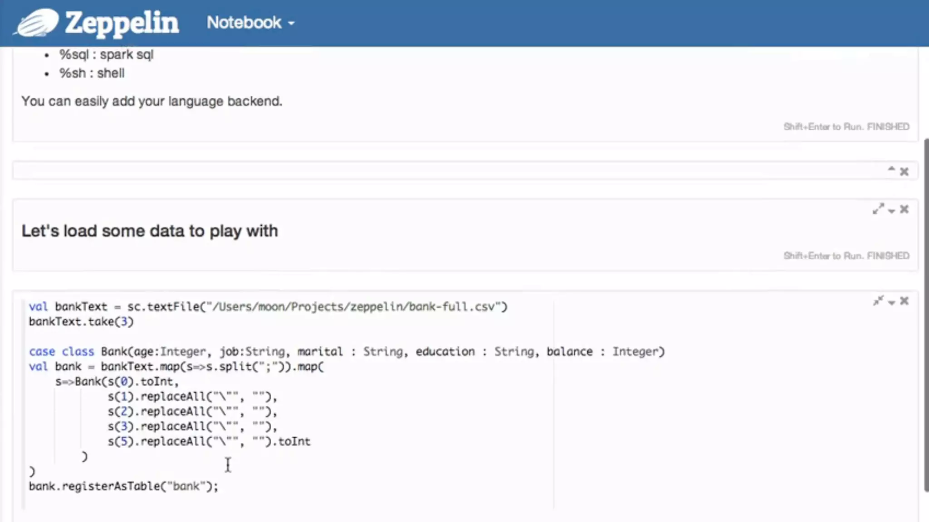This screenshot has width=929, height=522.
Task: Remove the bankText code paragraph with X icon
Action: (904, 301)
